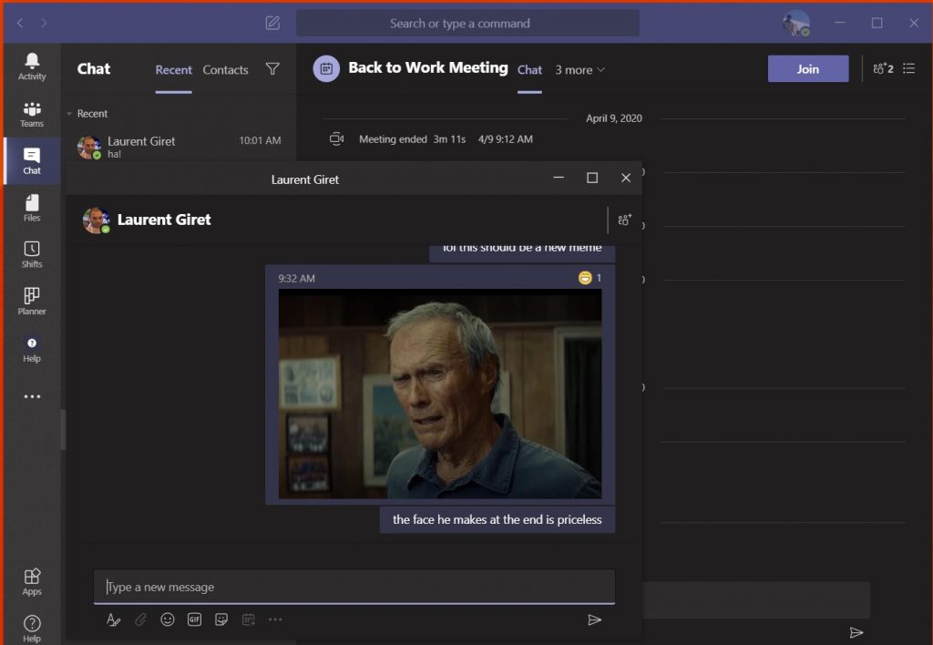
Task: Open the Planner app
Action: [32, 302]
